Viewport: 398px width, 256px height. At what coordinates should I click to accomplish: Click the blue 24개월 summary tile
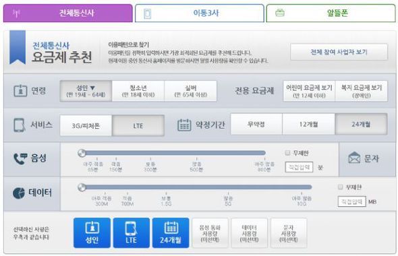(x=171, y=232)
